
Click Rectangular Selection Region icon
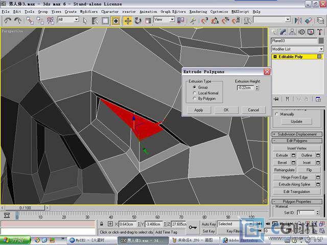click(x=105, y=20)
